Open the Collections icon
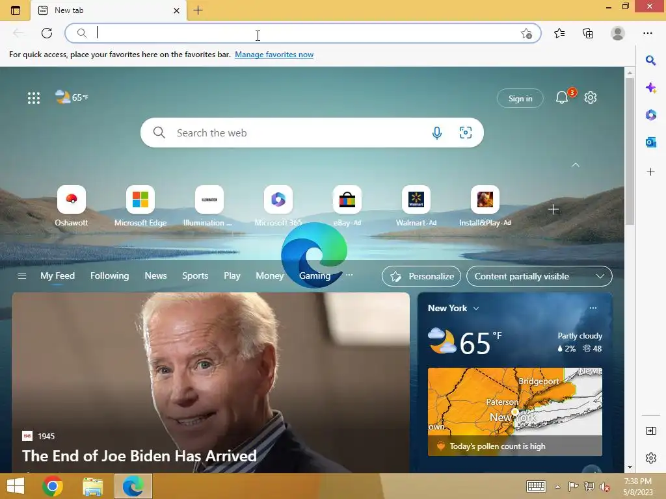 click(588, 33)
